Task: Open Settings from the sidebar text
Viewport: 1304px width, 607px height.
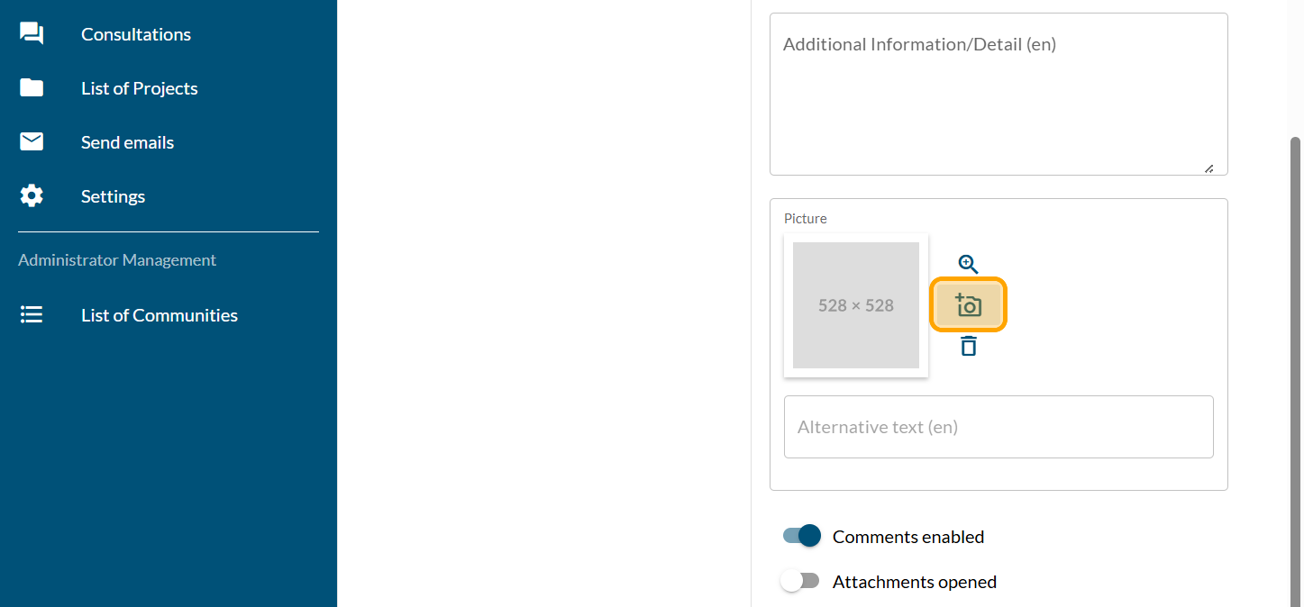Action: [x=113, y=196]
